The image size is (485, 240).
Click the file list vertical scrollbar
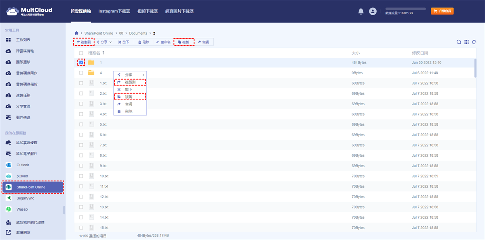(x=475, y=68)
